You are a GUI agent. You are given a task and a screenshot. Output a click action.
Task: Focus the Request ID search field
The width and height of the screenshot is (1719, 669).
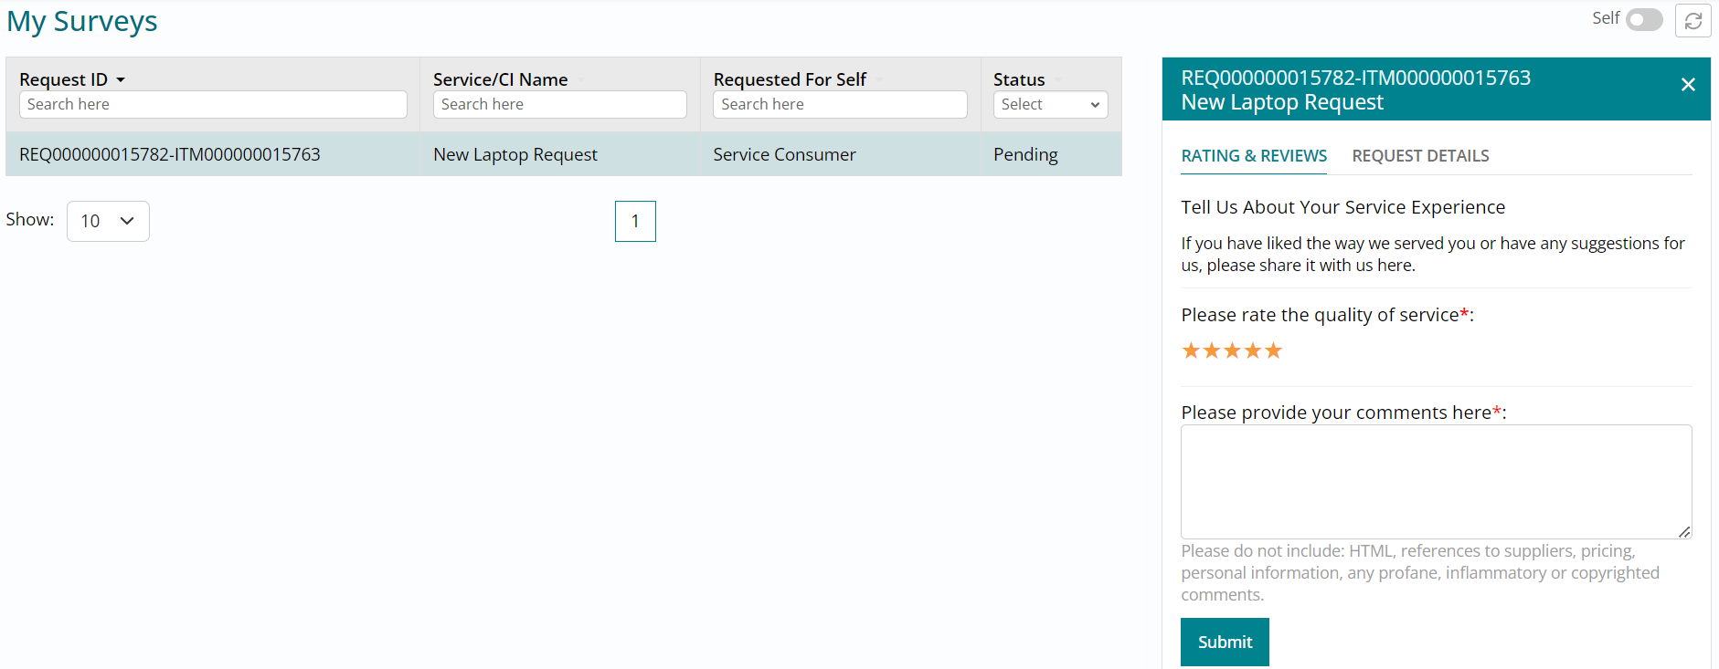(213, 105)
